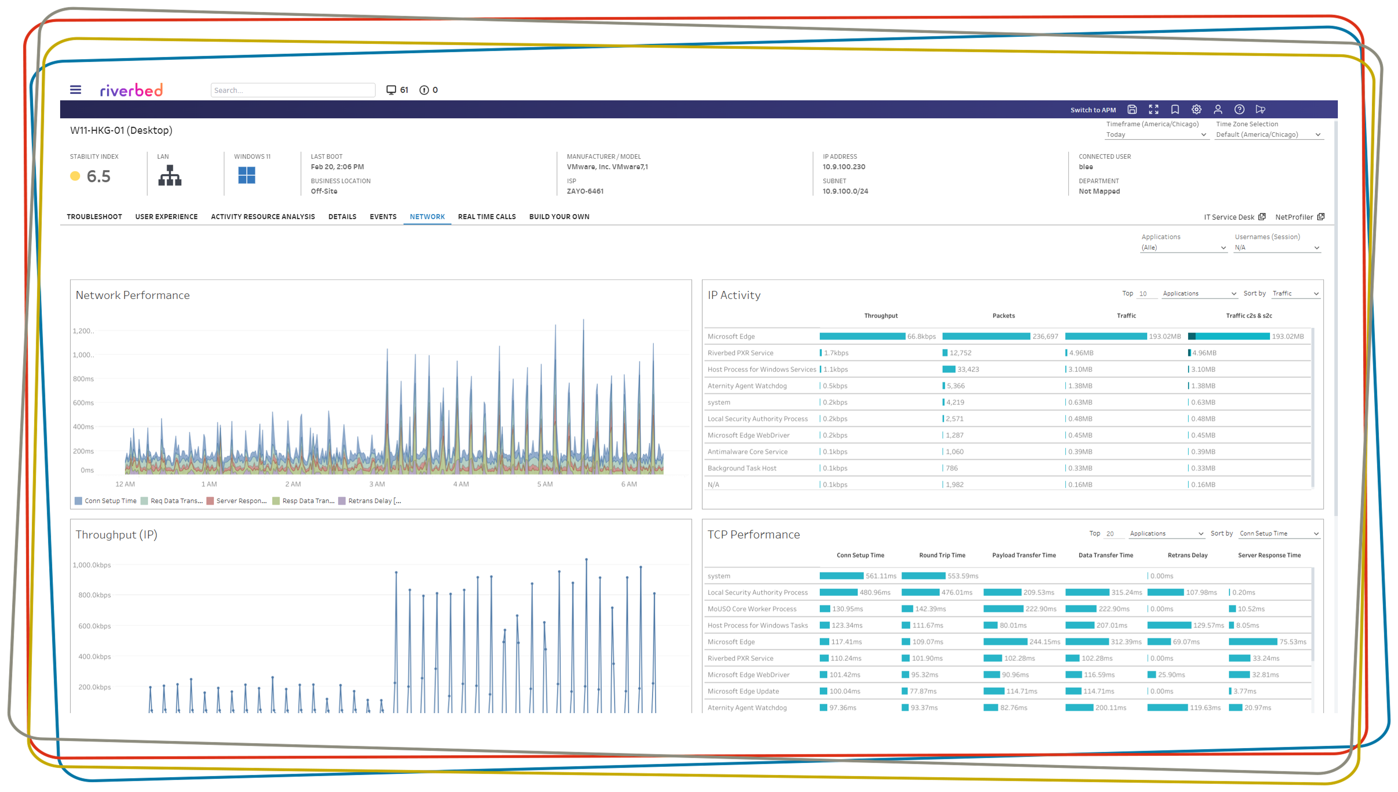Open the Build Your Own tab

tap(559, 217)
